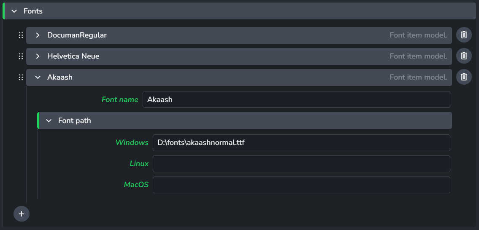479x230 pixels.
Task: Click the 'Fonts' section header title
Action: coord(33,11)
